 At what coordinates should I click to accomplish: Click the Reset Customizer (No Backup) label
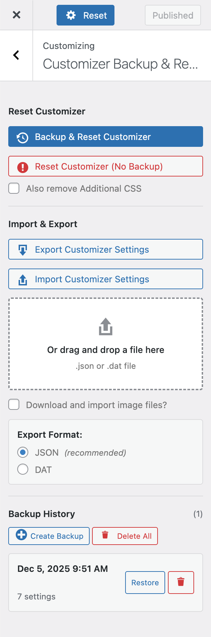(x=99, y=166)
